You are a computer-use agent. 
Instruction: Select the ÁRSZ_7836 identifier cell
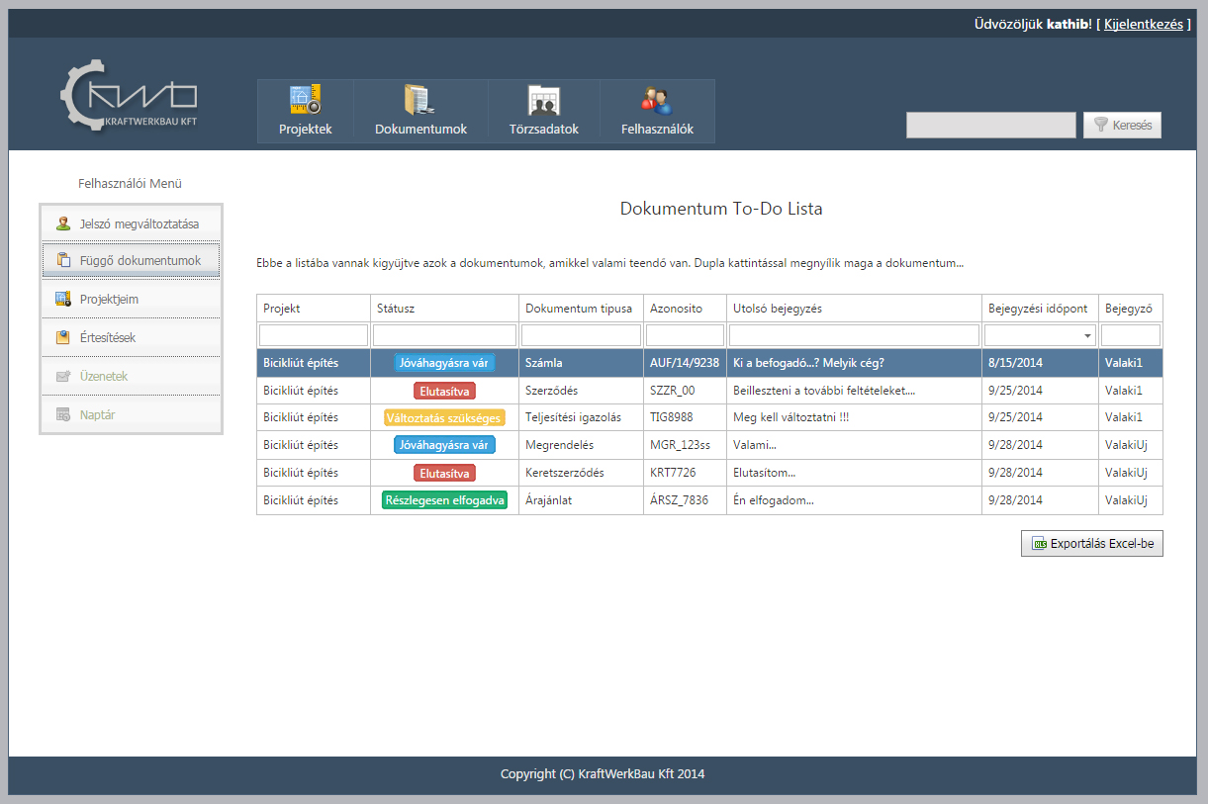(685, 500)
